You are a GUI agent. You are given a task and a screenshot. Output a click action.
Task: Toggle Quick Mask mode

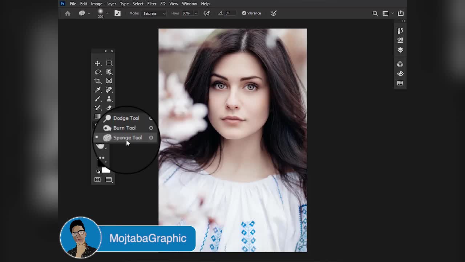coord(97,180)
